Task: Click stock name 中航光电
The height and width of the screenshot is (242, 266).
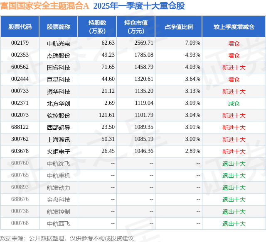Action: pos(59,43)
